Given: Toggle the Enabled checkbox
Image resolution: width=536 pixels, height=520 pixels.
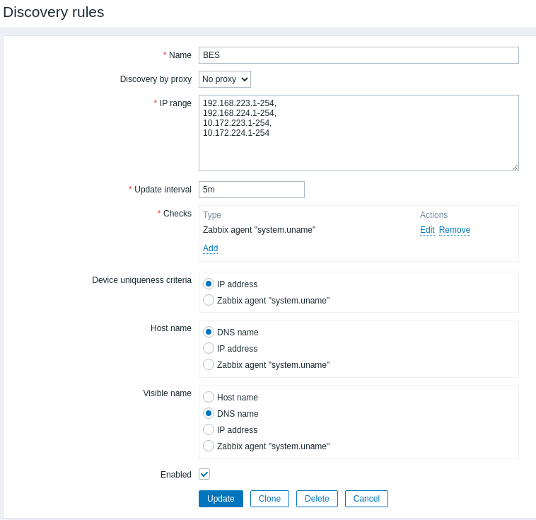Looking at the screenshot, I should 204,474.
